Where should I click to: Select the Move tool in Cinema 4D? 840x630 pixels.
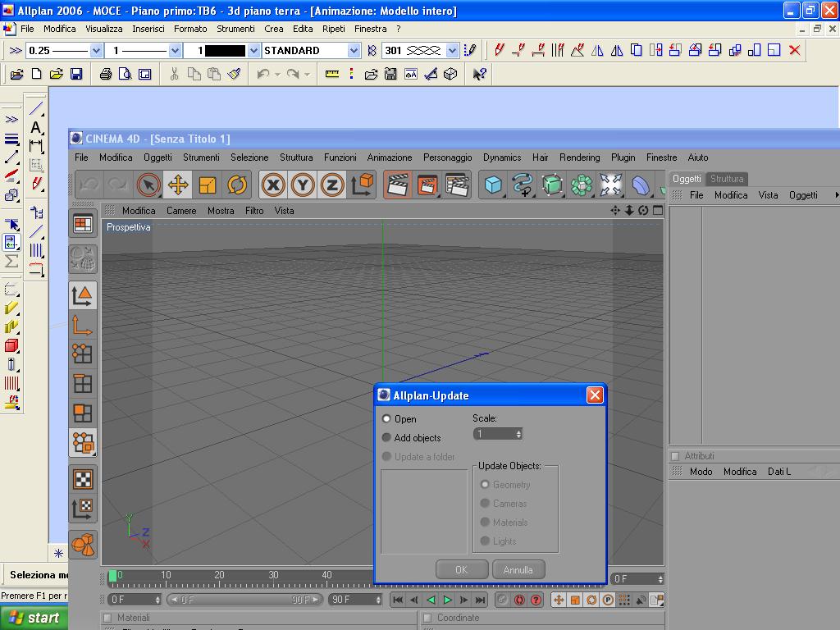(178, 185)
